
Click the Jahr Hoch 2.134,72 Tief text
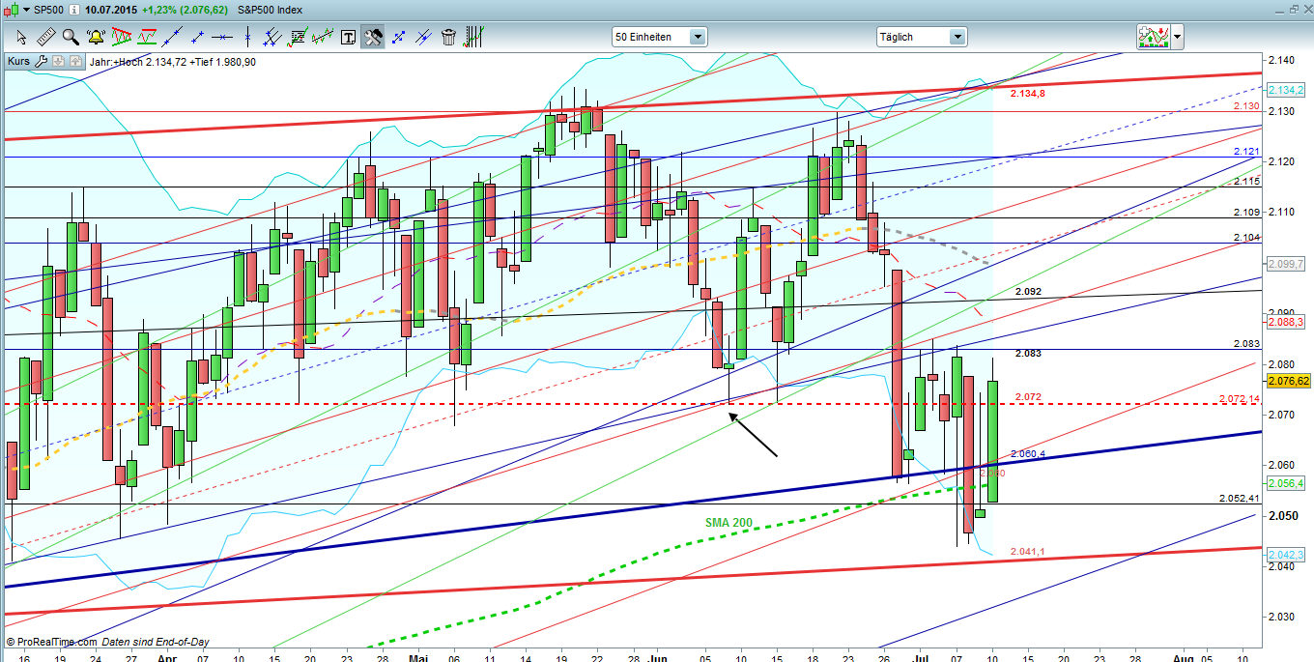pos(173,62)
